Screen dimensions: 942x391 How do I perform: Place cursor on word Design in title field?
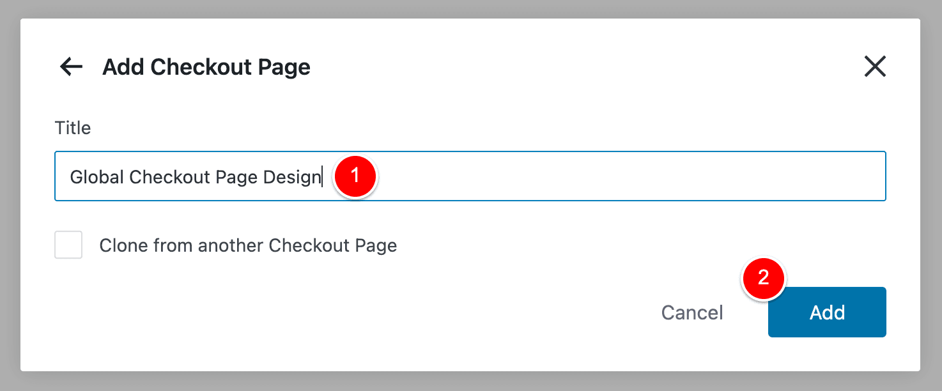coord(291,178)
